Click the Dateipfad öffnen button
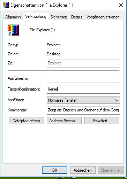 (x=27, y=121)
